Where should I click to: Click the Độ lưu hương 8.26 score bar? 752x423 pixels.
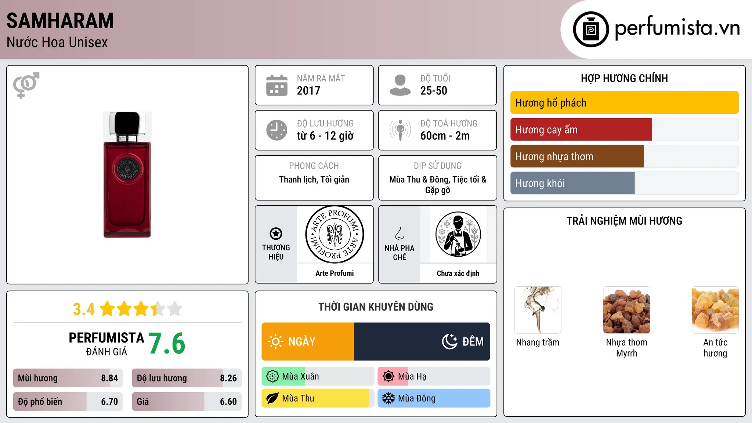tap(187, 378)
